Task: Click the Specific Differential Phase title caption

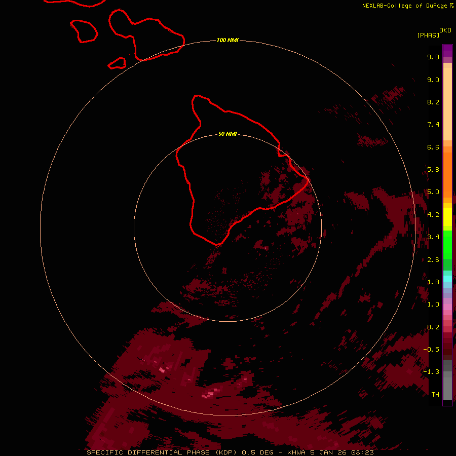Action: coord(230,452)
